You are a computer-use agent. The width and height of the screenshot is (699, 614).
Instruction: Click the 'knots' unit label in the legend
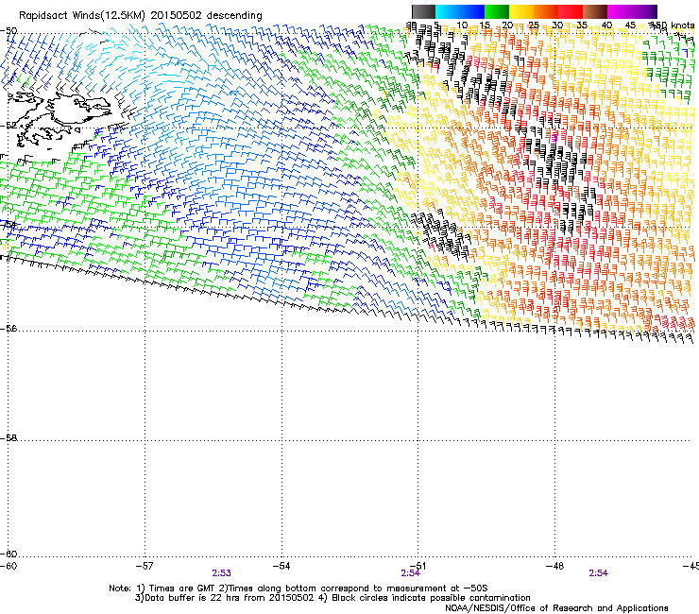(x=682, y=26)
